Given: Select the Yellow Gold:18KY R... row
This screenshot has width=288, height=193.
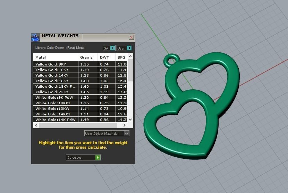Looking at the screenshot, I should point(81,86).
